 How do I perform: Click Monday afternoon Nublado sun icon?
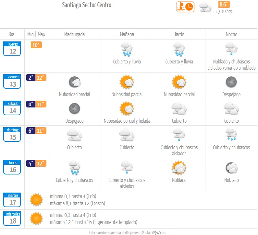(179, 168)
